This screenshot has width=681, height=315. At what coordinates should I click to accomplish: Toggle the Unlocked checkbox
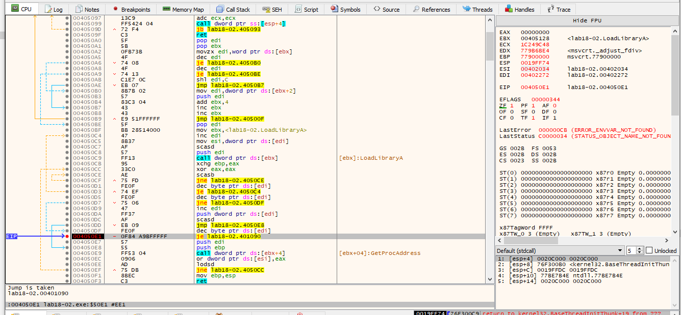(x=649, y=250)
